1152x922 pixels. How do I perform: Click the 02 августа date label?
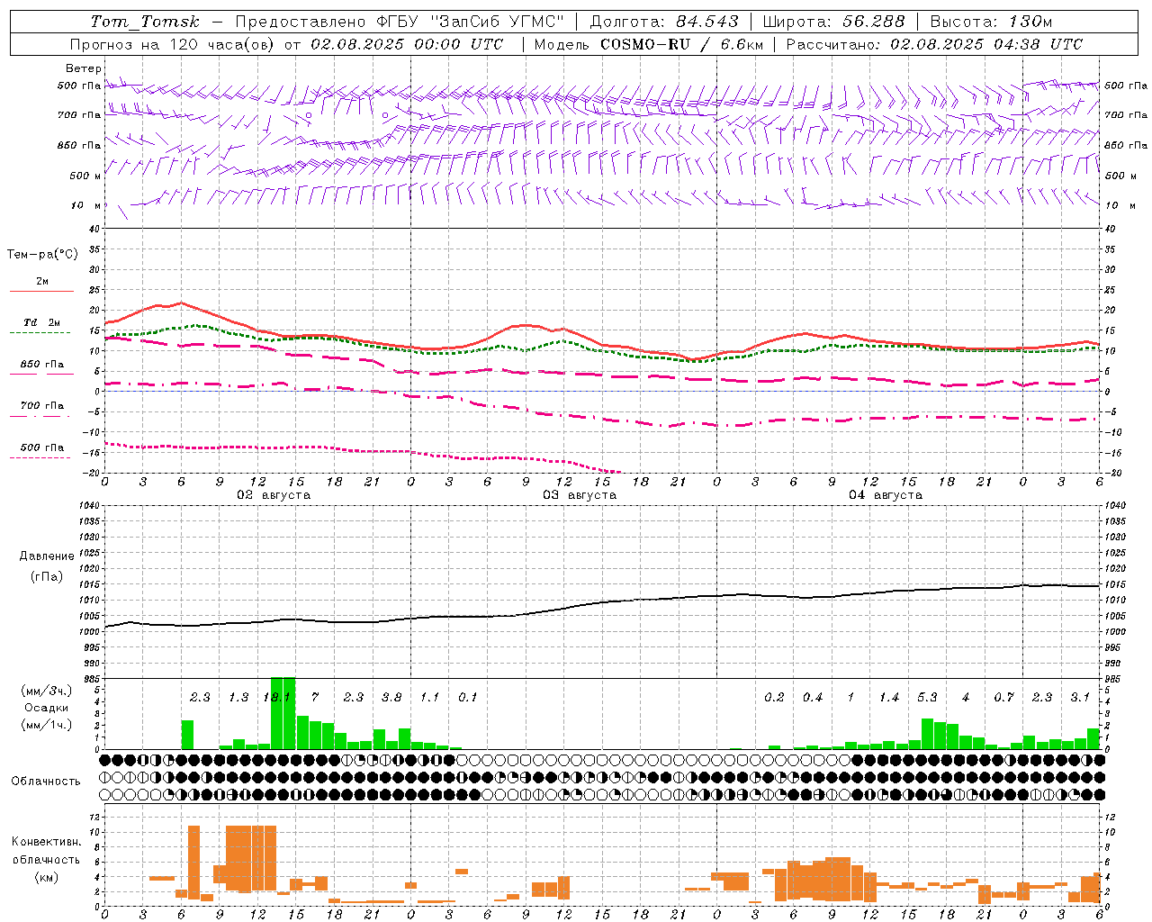click(274, 495)
